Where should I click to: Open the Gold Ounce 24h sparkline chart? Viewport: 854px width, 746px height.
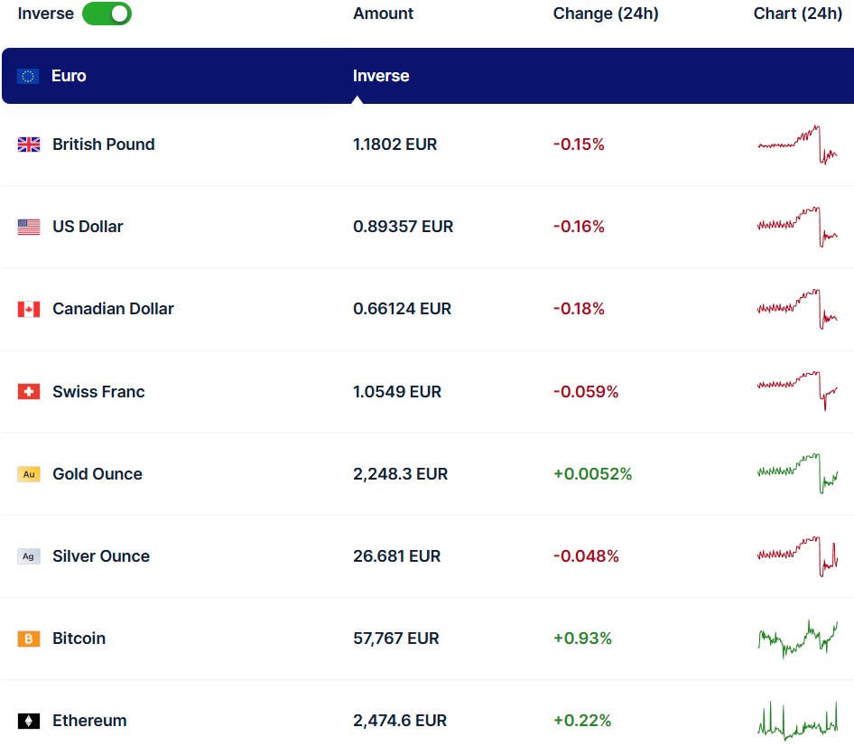pyautogui.click(x=797, y=472)
